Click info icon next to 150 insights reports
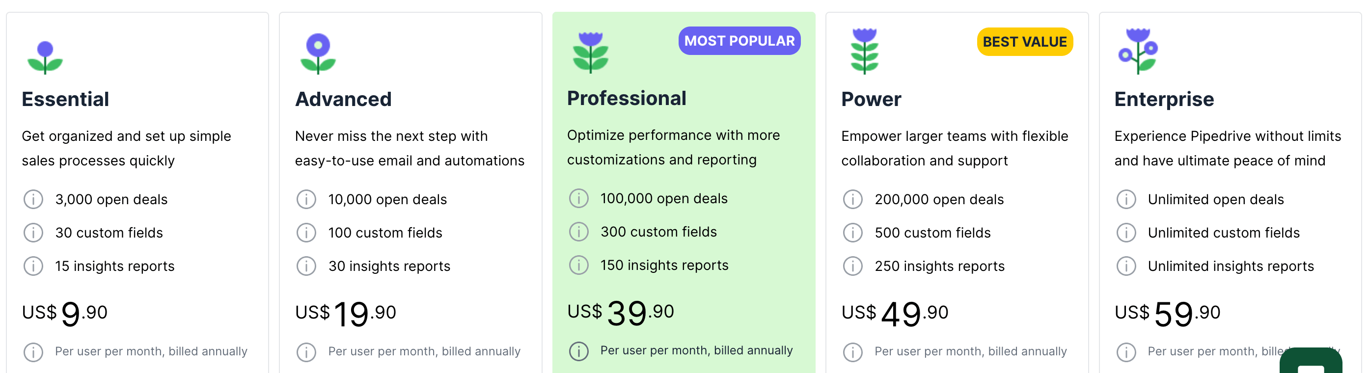The image size is (1369, 373). [579, 265]
